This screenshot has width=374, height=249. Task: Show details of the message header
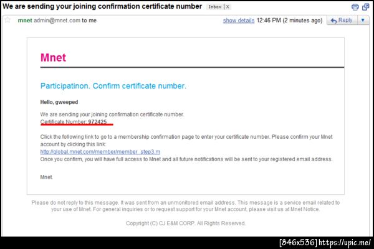click(x=239, y=21)
